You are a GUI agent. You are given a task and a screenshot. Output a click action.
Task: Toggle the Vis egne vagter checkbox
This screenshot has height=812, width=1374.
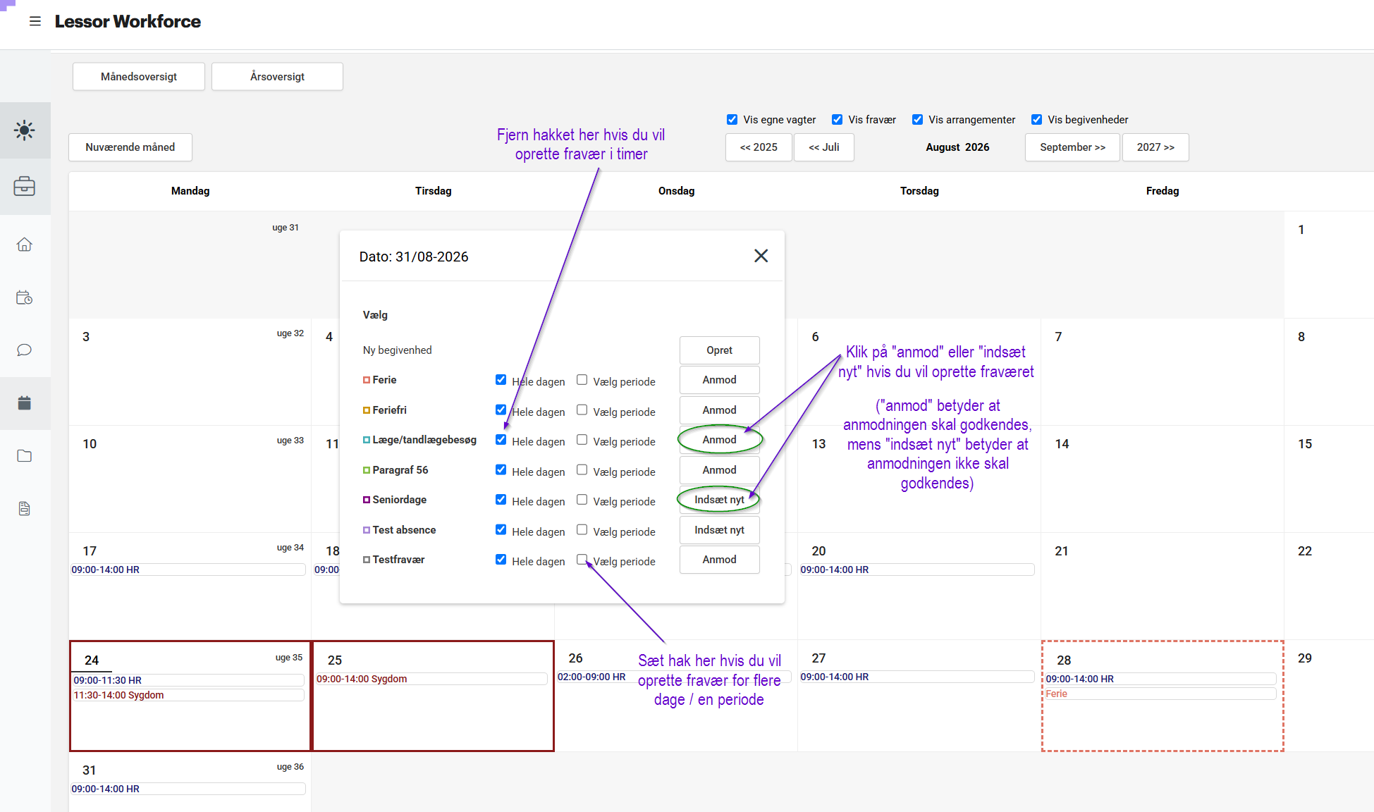click(732, 120)
